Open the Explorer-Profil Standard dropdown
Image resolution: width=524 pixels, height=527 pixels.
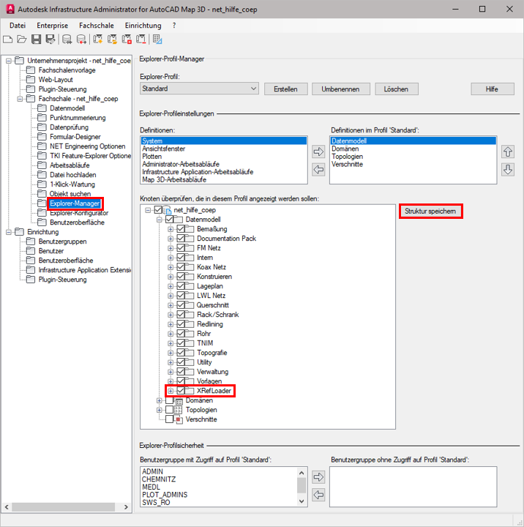199,89
